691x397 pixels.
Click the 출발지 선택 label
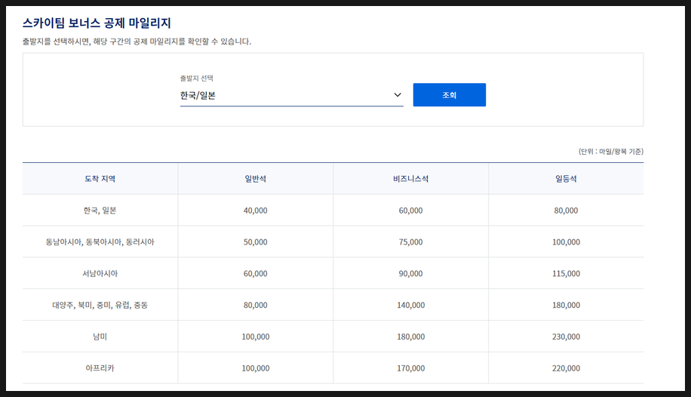[x=197, y=78]
